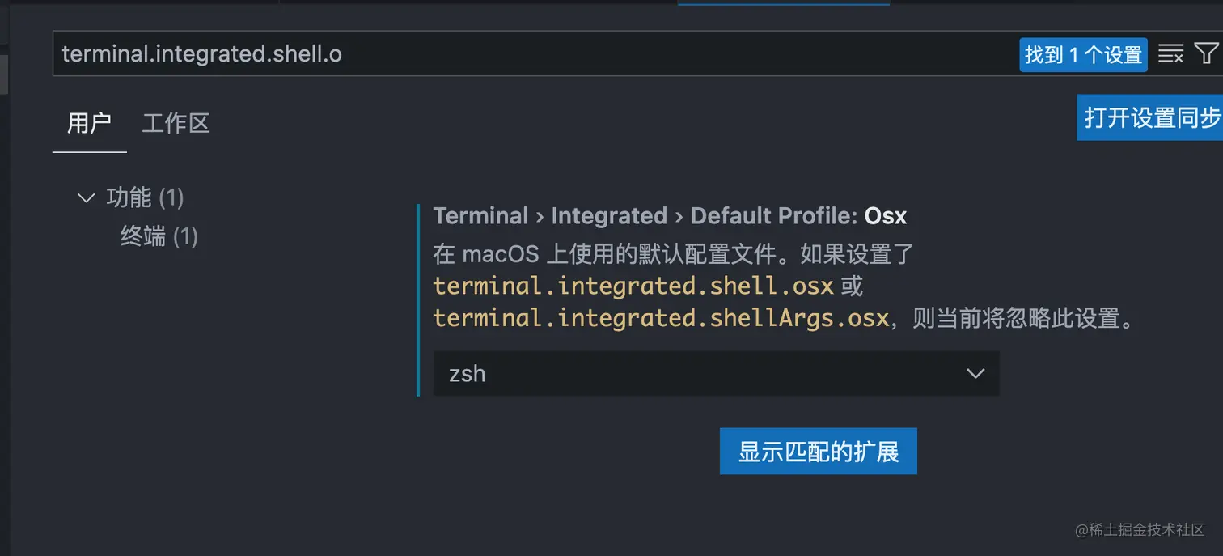The width and height of the screenshot is (1223, 556).
Task: Expand the zsh selector via its chevron
Action: click(975, 373)
